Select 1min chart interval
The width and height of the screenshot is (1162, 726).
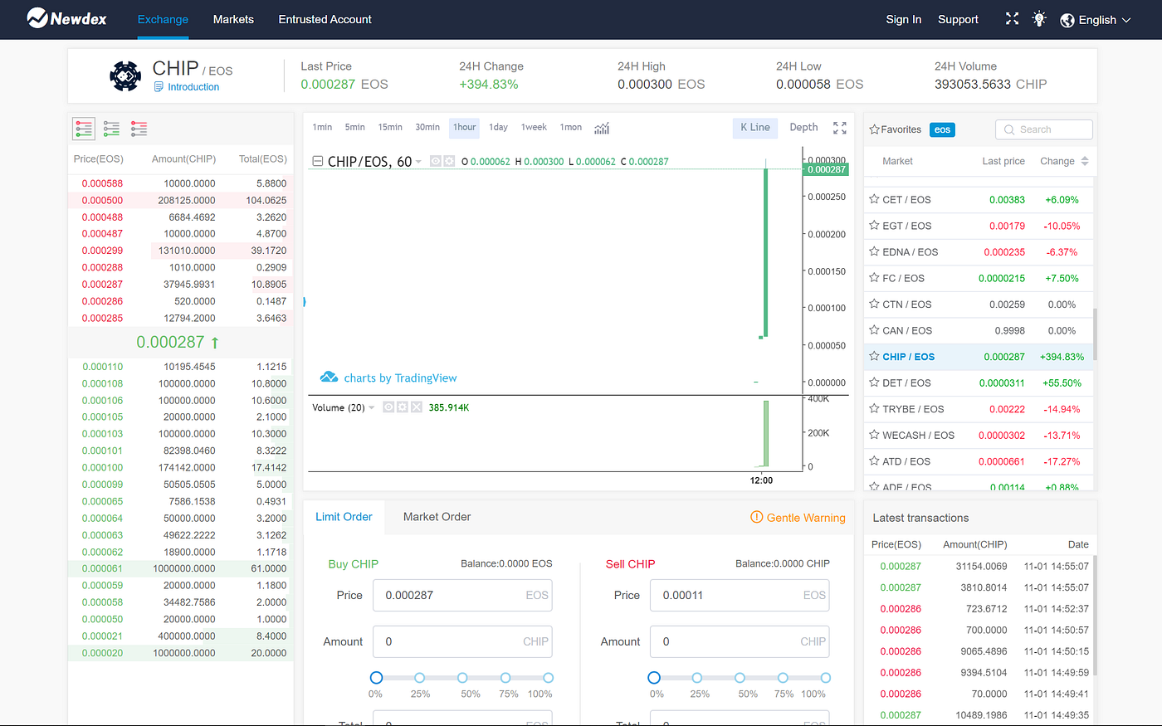click(x=322, y=127)
